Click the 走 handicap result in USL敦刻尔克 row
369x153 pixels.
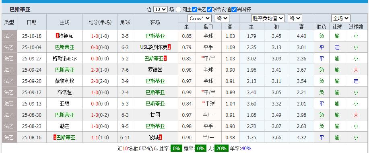point(337,48)
